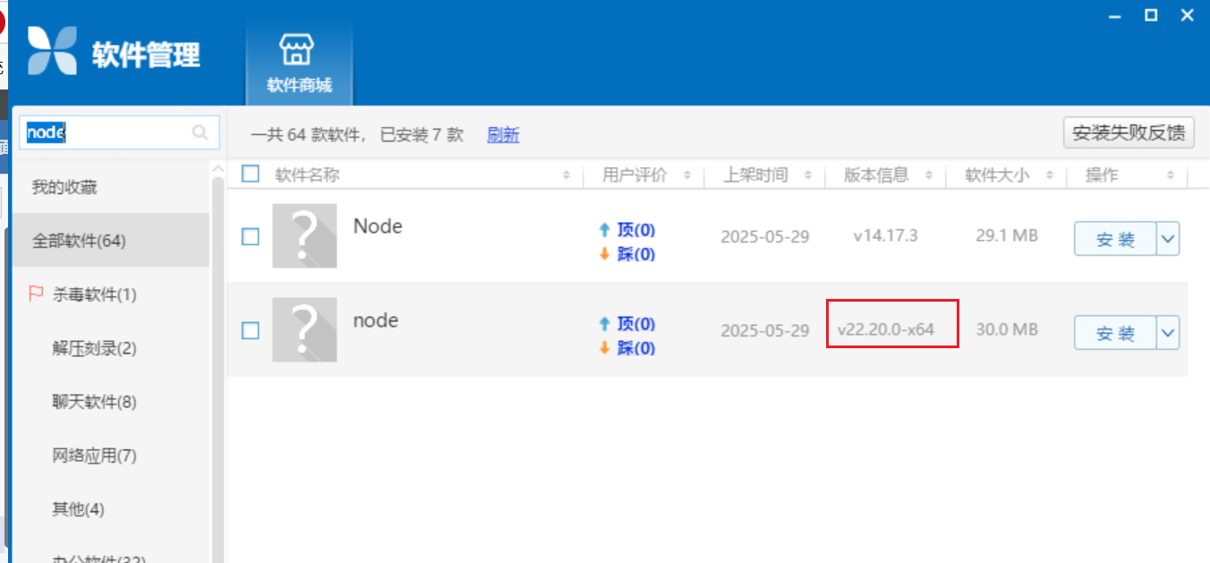The image size is (1210, 563).
Task: Upvote 顶 for Node v14.17.3
Action: [627, 230]
